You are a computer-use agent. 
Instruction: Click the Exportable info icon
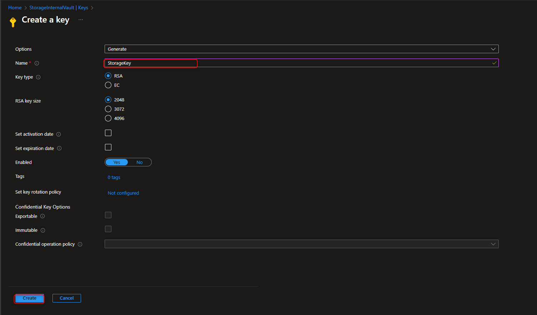point(42,216)
